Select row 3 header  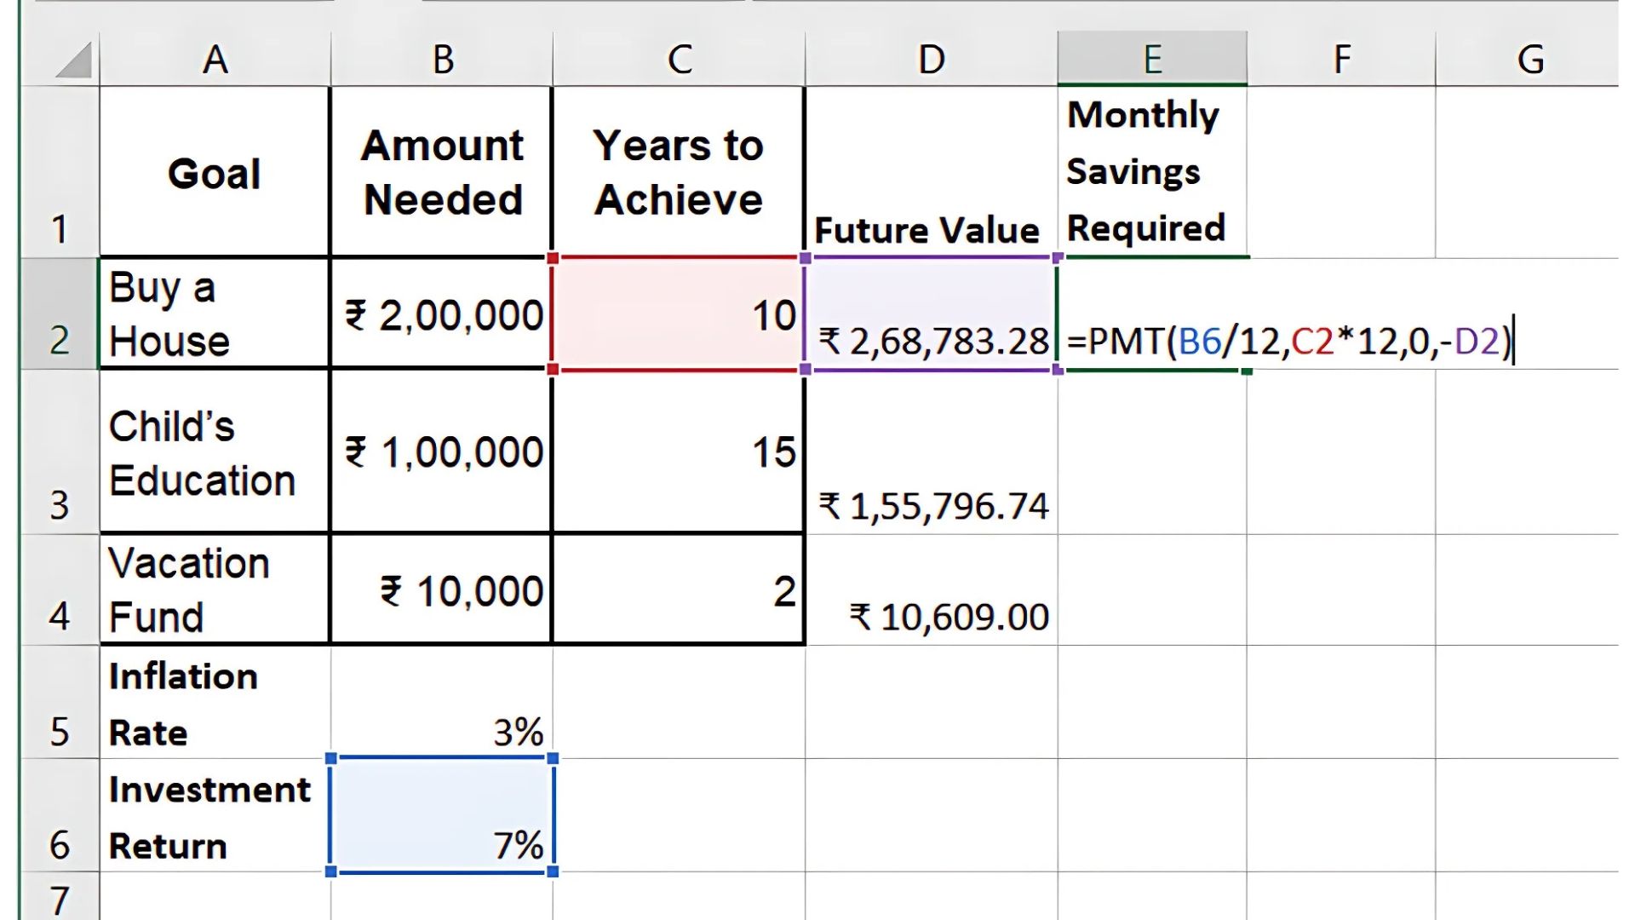click(59, 452)
